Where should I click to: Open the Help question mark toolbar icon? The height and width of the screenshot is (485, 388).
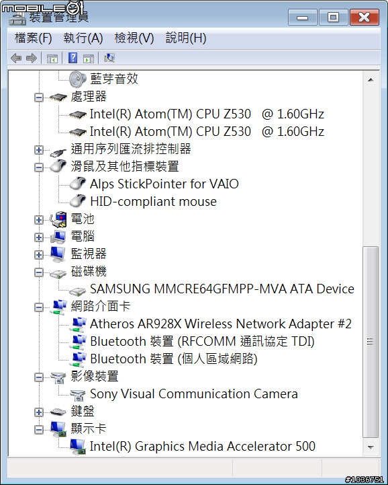[x=73, y=58]
